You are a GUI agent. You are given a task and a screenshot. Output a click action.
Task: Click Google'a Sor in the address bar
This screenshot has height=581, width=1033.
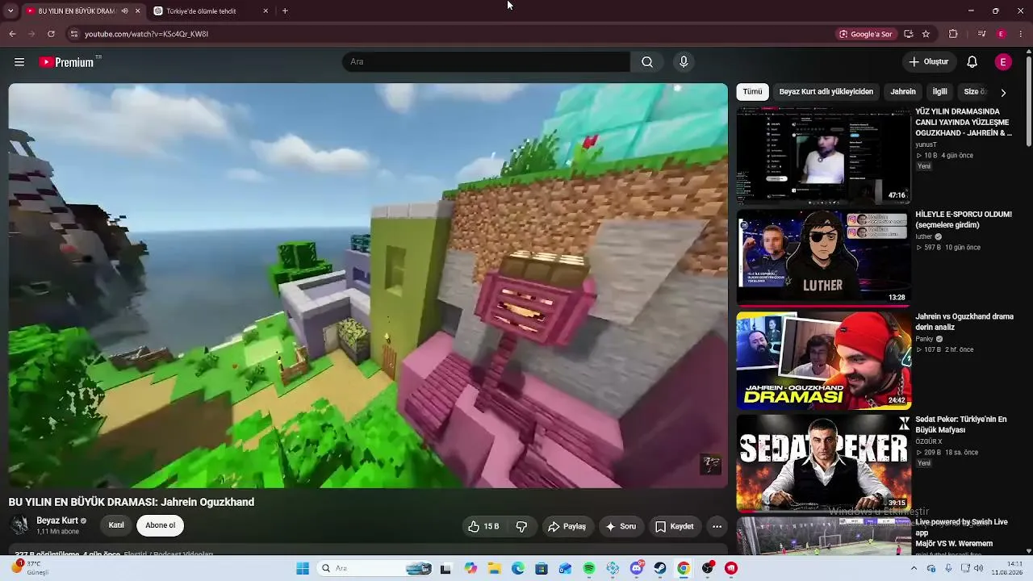[x=866, y=34]
